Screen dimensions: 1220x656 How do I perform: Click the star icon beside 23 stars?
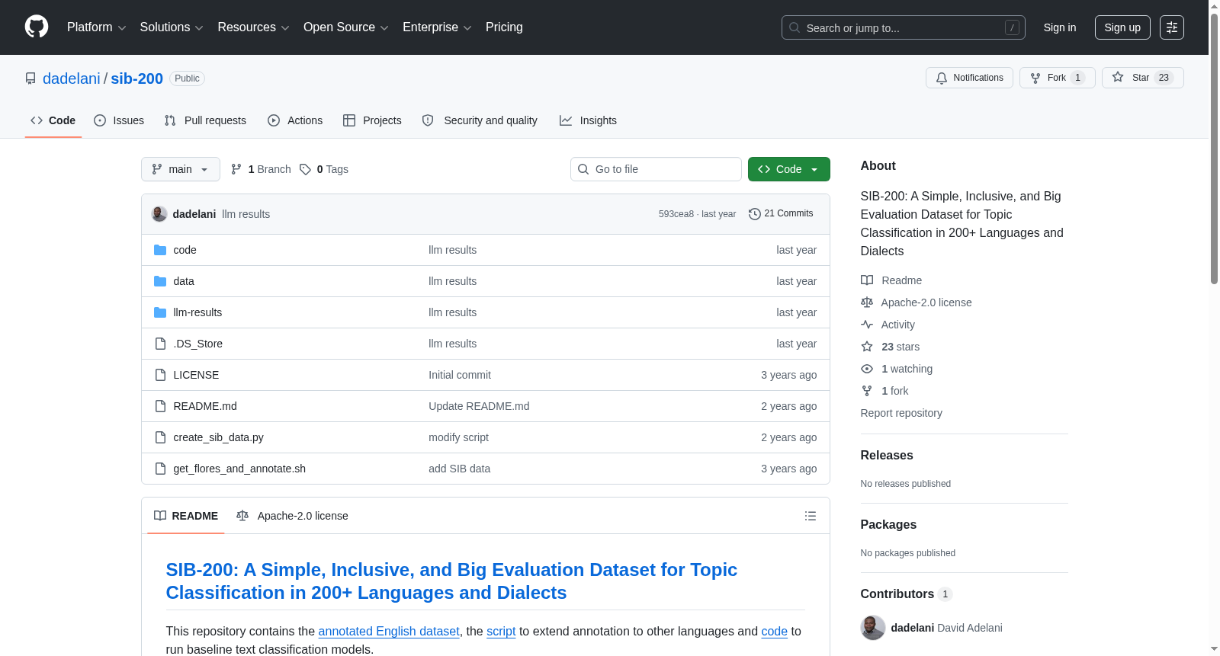click(x=867, y=347)
